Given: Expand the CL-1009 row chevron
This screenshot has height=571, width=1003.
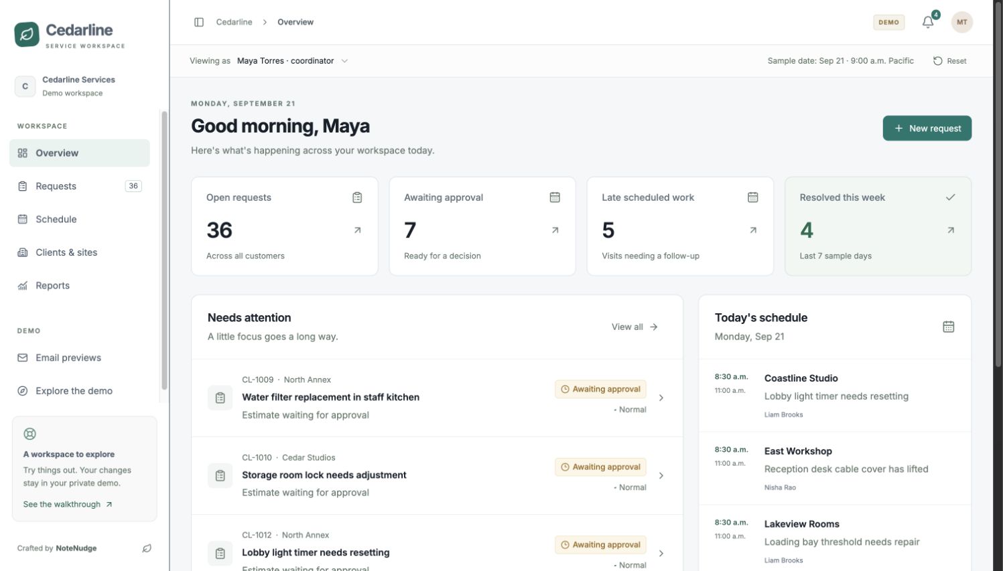Looking at the screenshot, I should click(x=661, y=398).
